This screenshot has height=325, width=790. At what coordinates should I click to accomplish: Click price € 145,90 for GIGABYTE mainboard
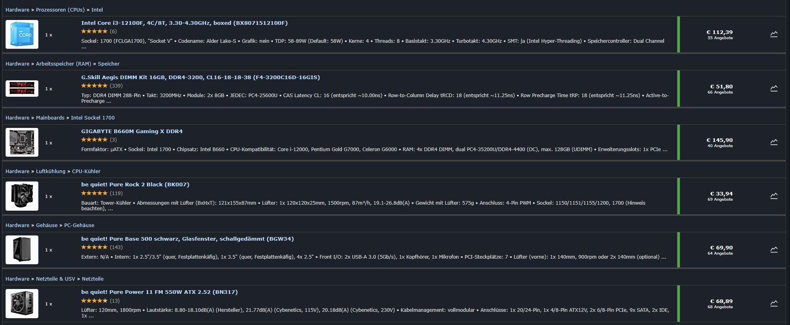(720, 140)
